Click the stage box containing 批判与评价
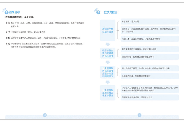 [108, 72]
